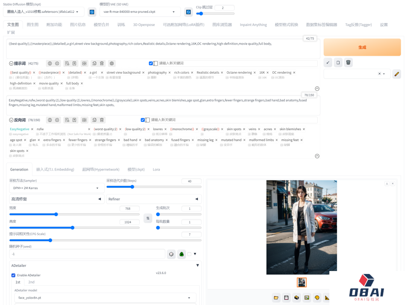Click the orange 生成 button
This screenshot has height=305, width=407.
[x=362, y=47]
